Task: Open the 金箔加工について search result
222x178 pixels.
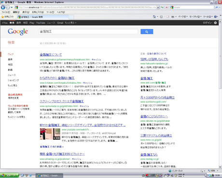Action: (51, 55)
